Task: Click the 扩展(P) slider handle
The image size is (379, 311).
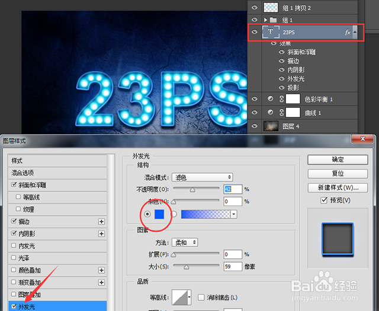Action: coord(174,255)
